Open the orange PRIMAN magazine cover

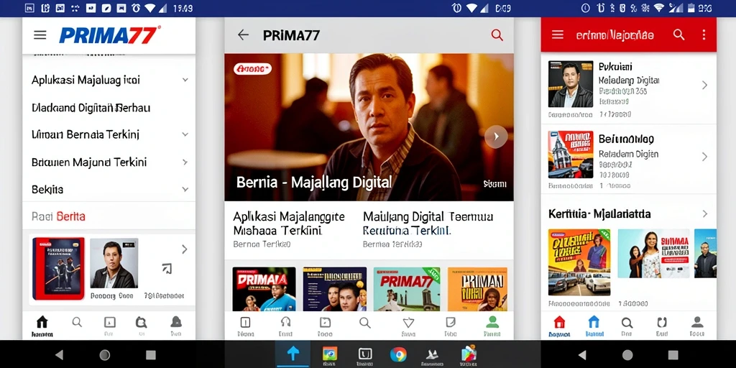(x=477, y=289)
